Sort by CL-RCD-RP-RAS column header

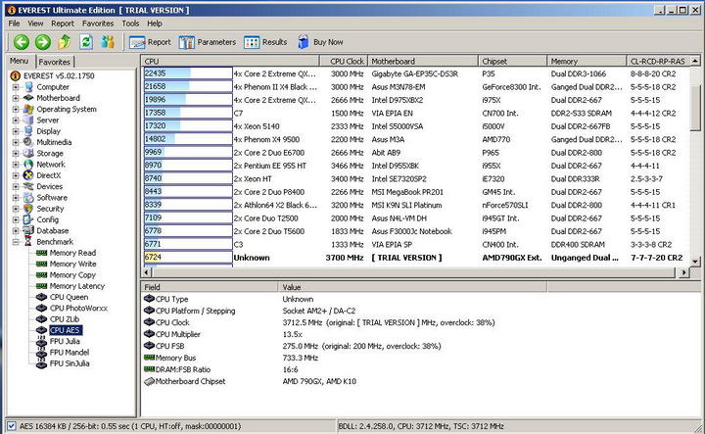(658, 61)
